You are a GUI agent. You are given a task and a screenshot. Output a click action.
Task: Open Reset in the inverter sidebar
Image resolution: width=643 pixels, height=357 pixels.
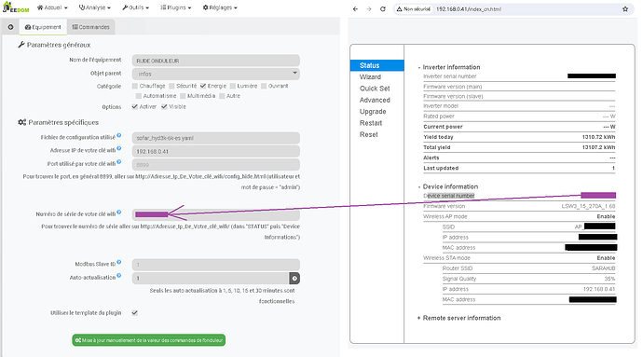coord(369,134)
